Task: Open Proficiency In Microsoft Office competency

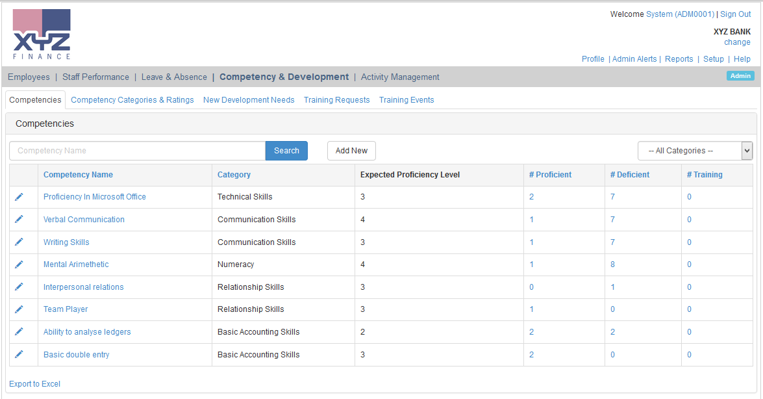Action: point(94,197)
